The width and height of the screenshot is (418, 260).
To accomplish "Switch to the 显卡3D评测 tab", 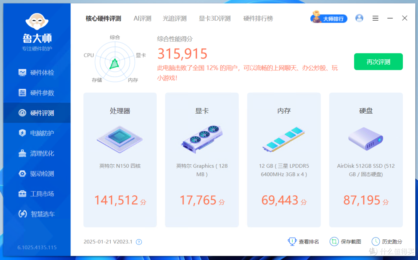I will (214, 19).
